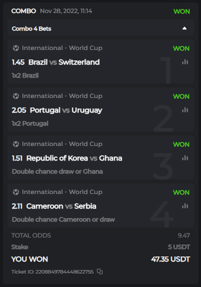Click soccer ball icon on Korea bet
The height and width of the screenshot is (287, 201).
(16, 144)
